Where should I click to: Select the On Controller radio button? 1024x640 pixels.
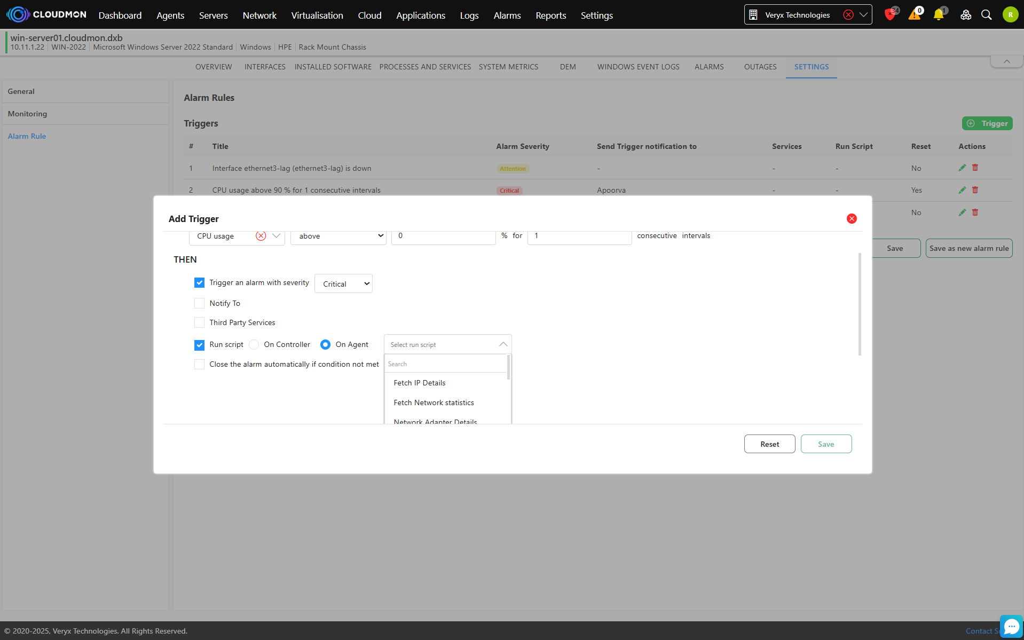tap(254, 345)
